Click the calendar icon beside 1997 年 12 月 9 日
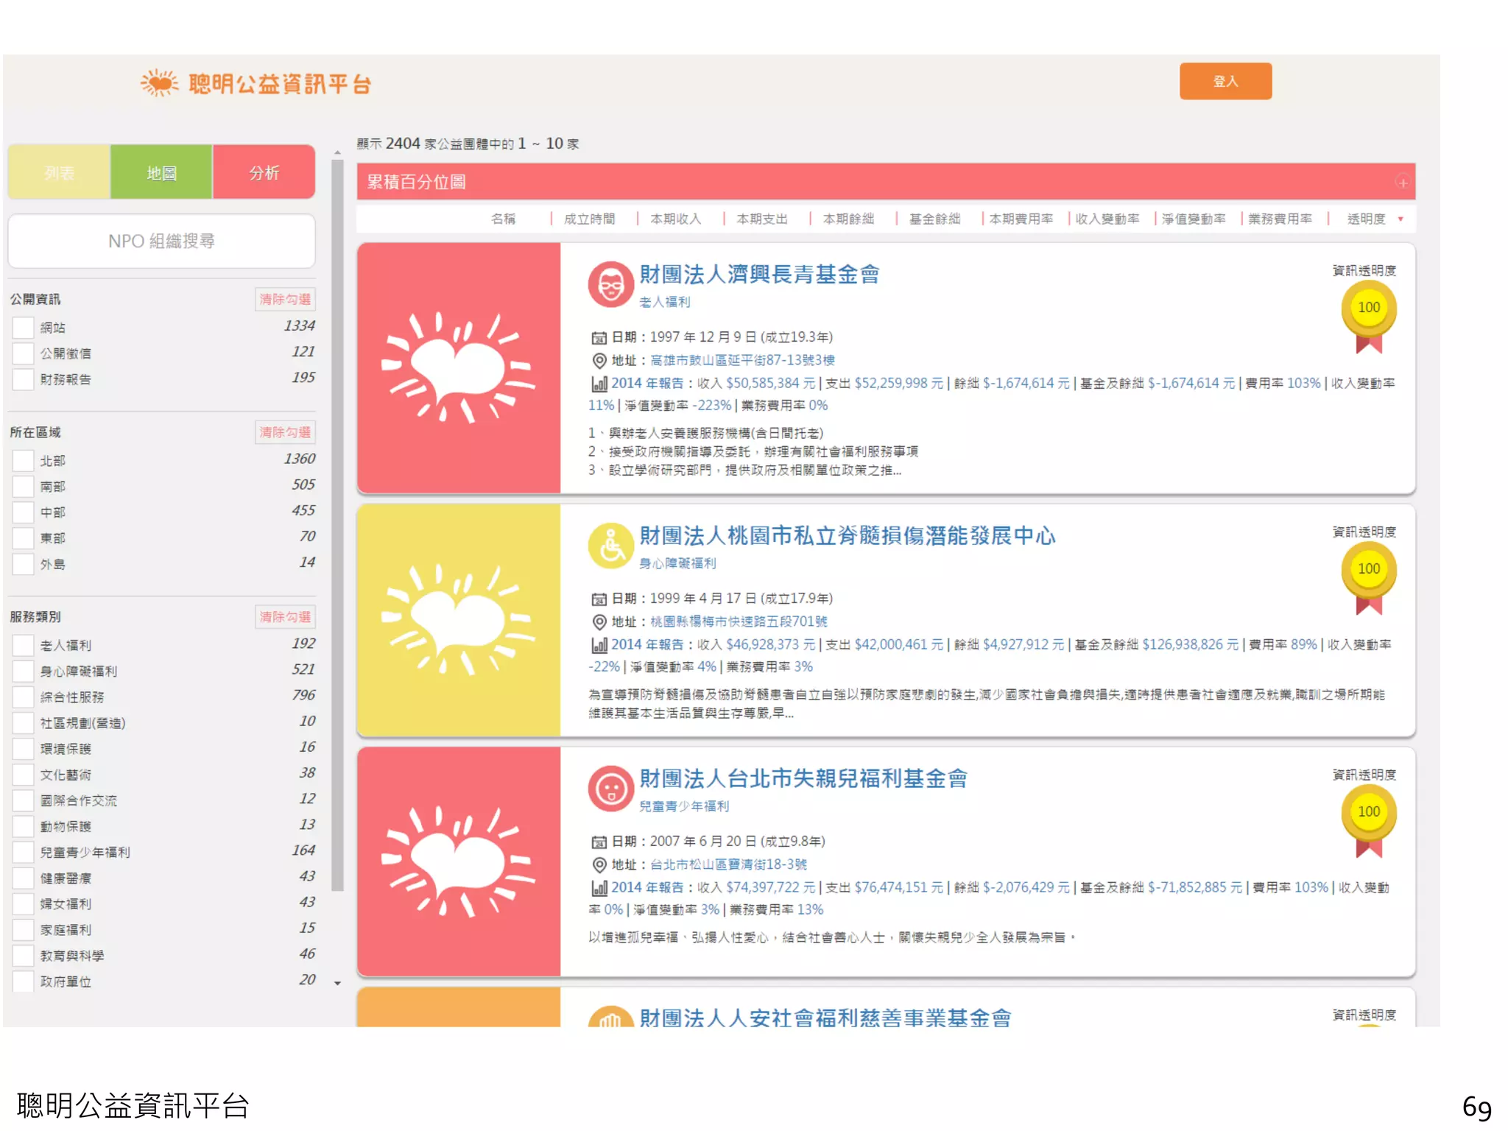The image size is (1508, 1131). click(x=599, y=338)
